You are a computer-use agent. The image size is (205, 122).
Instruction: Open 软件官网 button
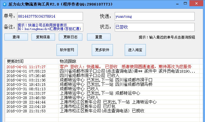[x=67, y=50]
